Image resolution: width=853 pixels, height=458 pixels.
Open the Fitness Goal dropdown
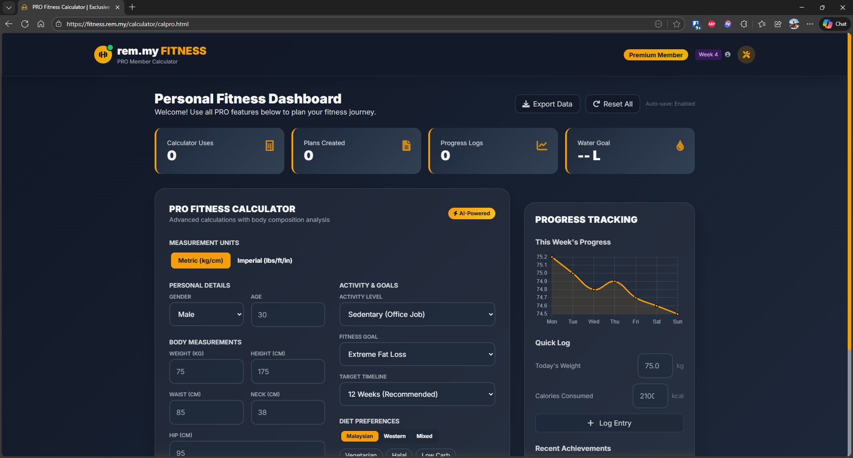pyautogui.click(x=417, y=354)
